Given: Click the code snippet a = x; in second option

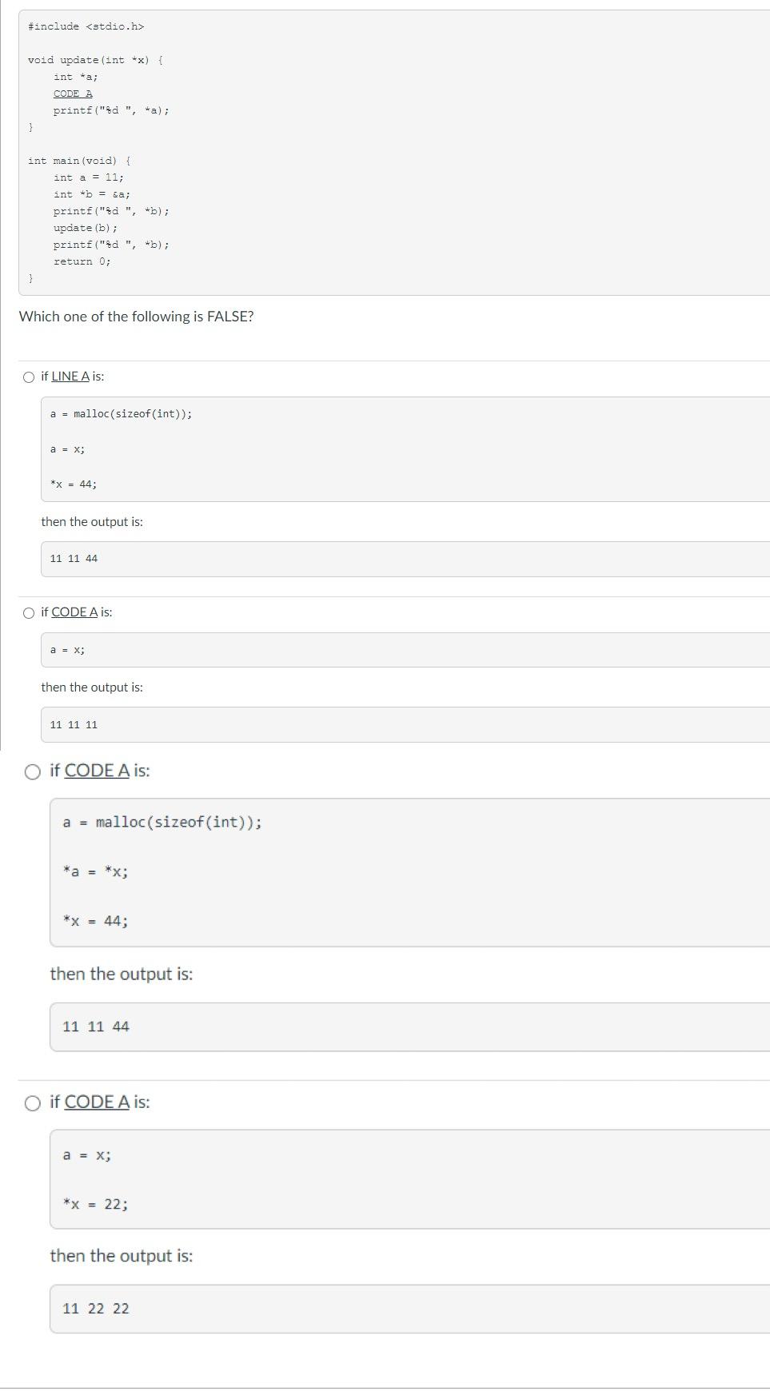Looking at the screenshot, I should pos(66,649).
